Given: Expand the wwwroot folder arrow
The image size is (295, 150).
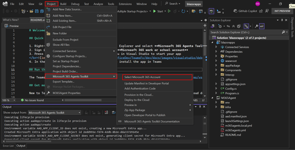Looking at the screenshot, I should pyautogui.click(x=216, y=61).
